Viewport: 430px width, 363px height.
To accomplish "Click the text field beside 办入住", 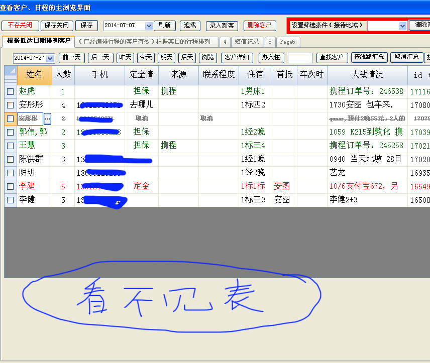I will 300,58.
